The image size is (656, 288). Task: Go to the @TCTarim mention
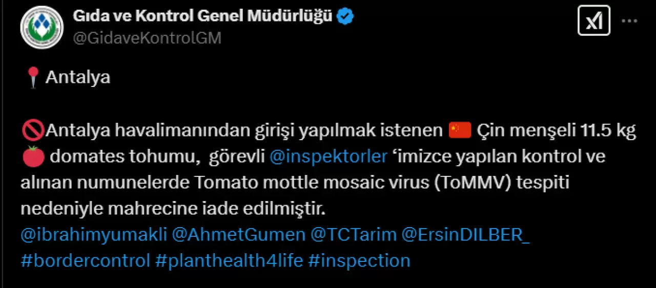[x=354, y=235]
